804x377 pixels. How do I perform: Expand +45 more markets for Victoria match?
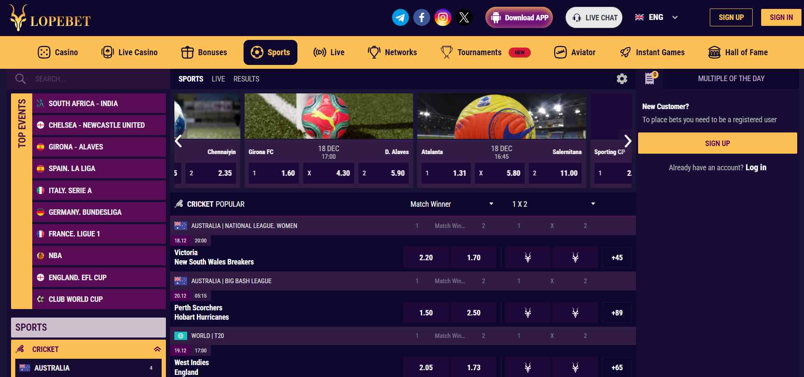coord(617,257)
